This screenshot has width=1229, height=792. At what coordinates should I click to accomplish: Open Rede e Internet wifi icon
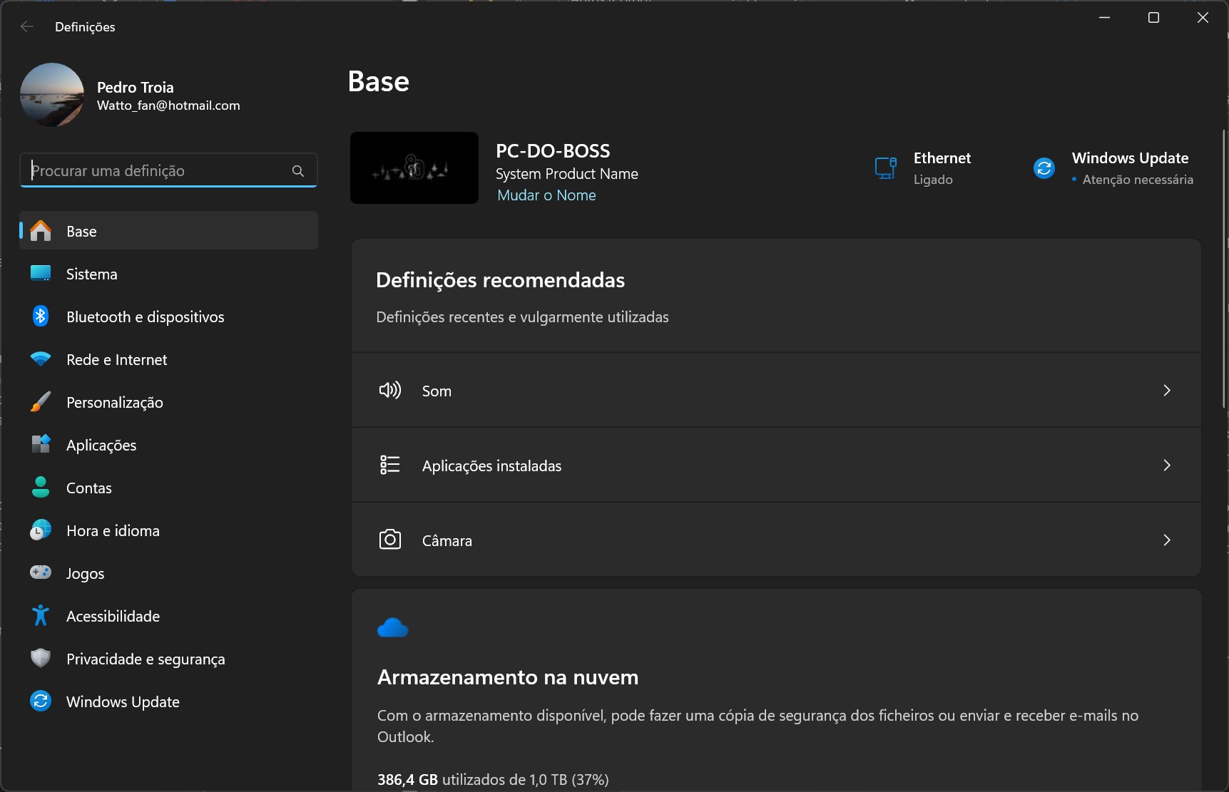click(x=41, y=359)
